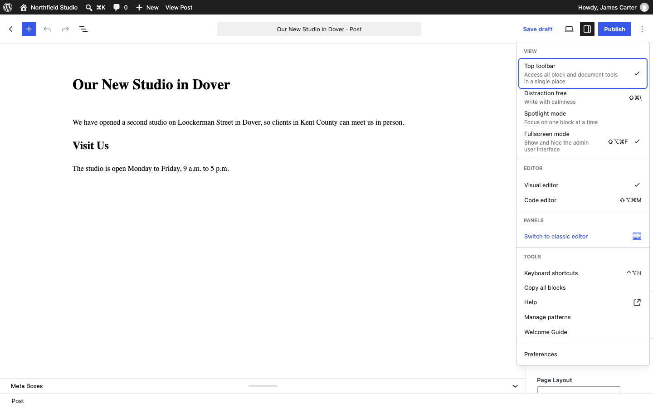Click the Post breadcrumb in footer

click(18, 401)
